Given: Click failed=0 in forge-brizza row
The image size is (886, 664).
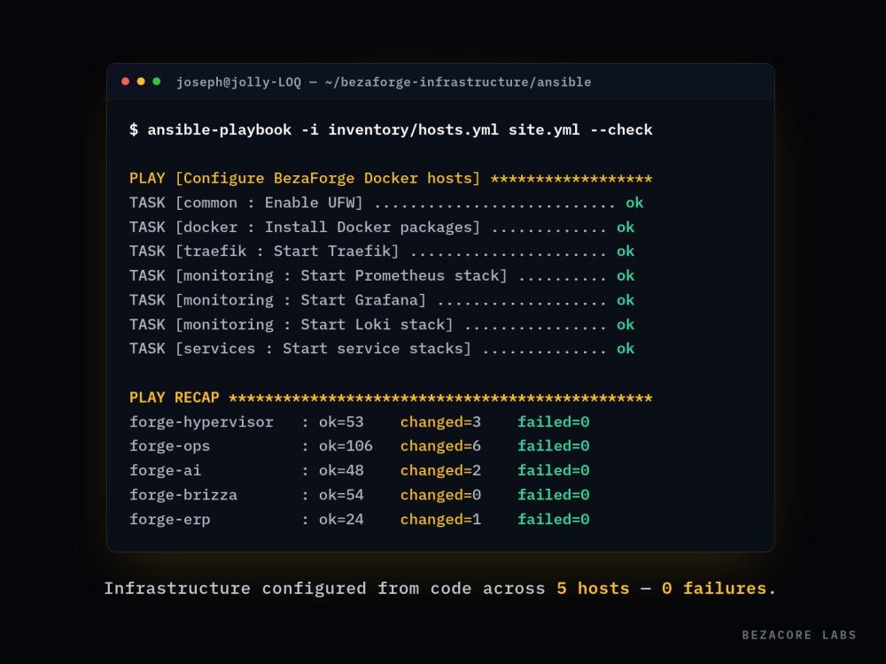Looking at the screenshot, I should [x=554, y=495].
